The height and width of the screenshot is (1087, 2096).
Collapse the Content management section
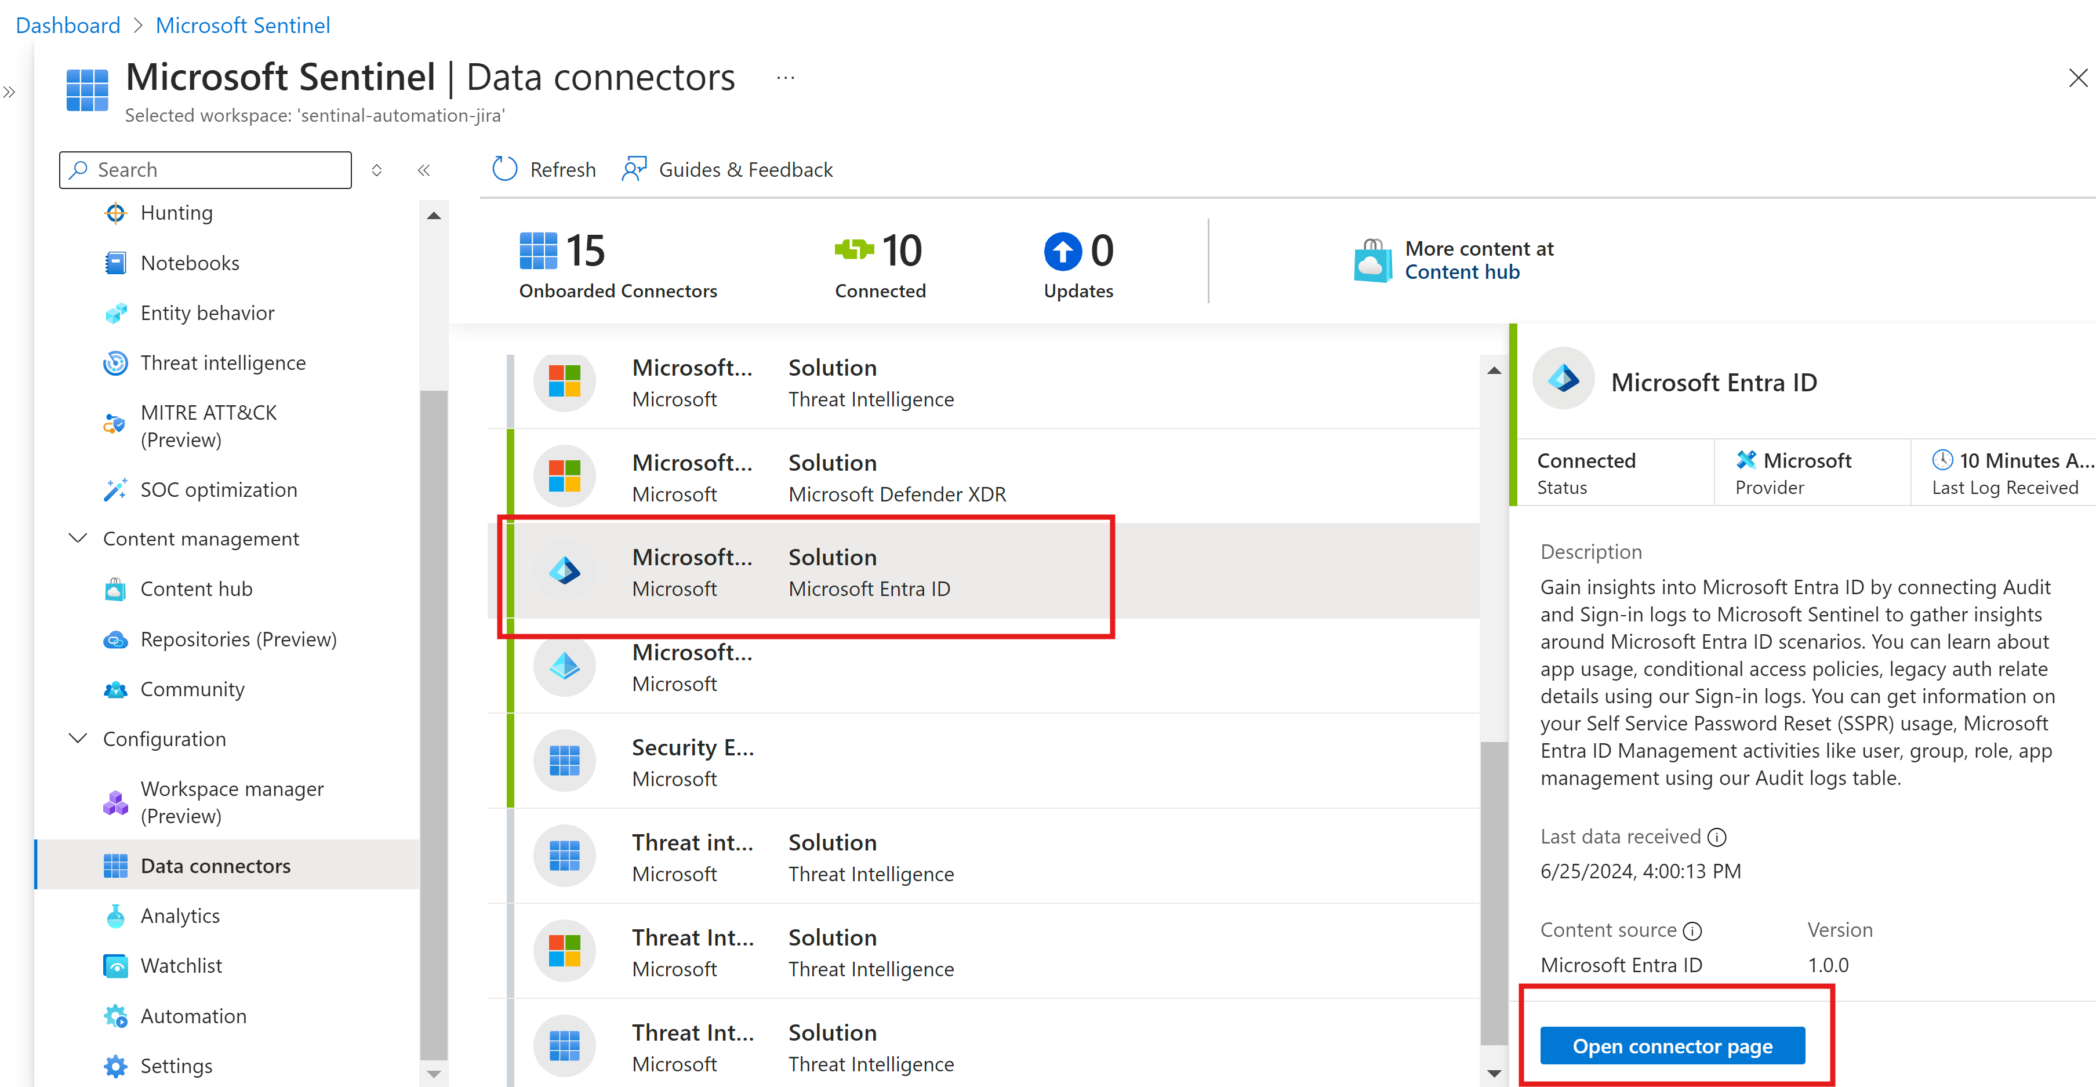tap(78, 539)
